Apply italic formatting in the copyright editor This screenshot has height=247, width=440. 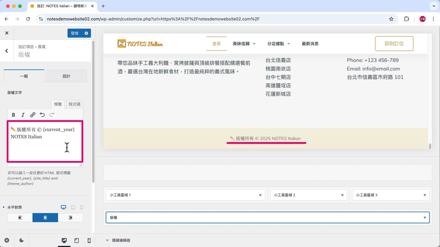[23, 115]
